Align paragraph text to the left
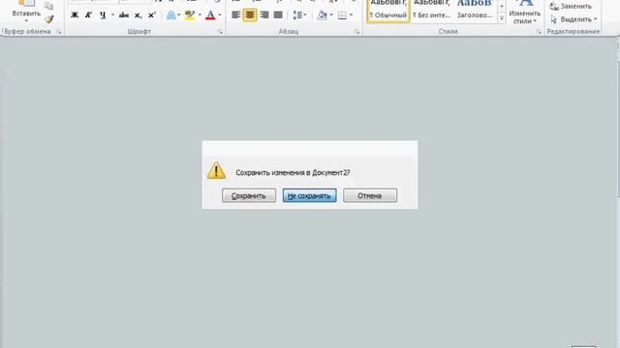The image size is (620, 348). [236, 15]
